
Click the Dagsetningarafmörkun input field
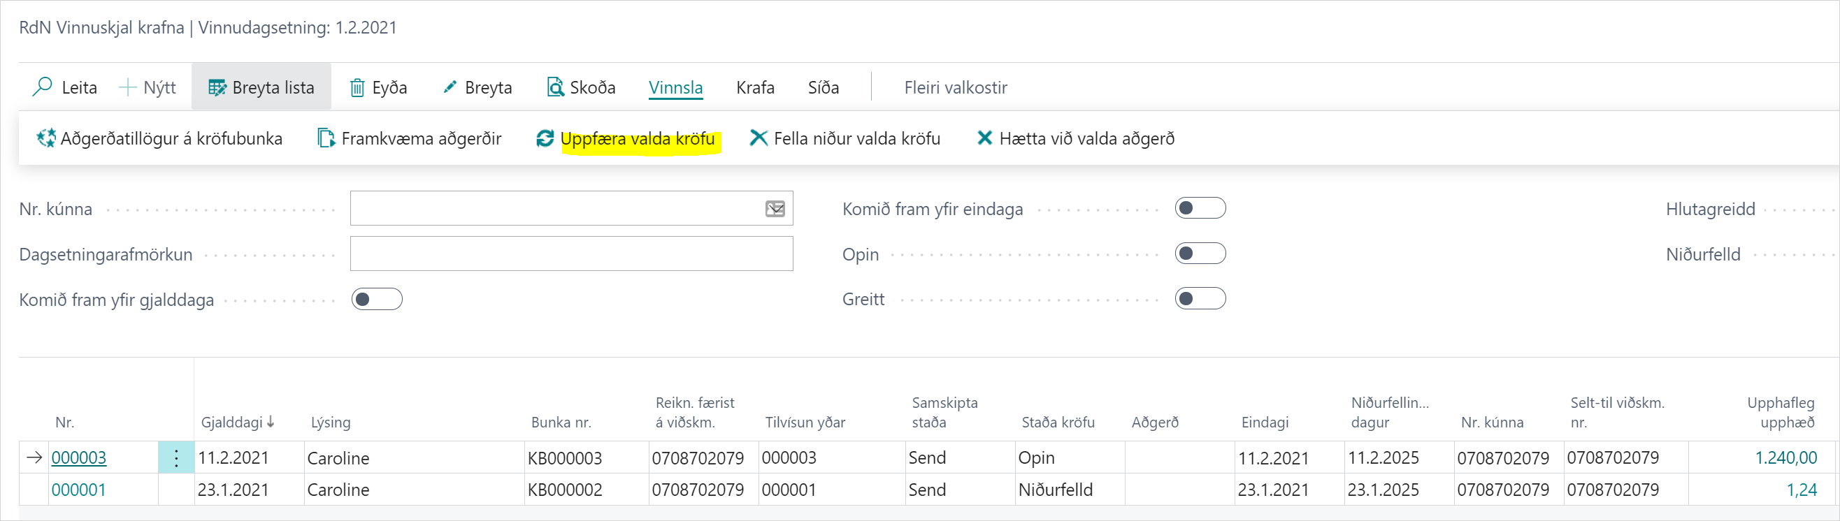click(x=570, y=254)
